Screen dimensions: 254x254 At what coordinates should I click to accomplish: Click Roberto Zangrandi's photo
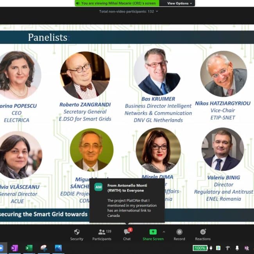pos(85,75)
